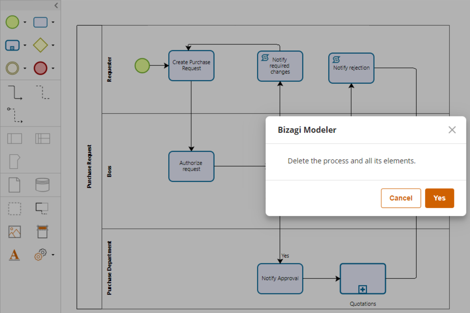This screenshot has height=313, width=470.
Task: Confirm deletion with the Yes button
Action: coord(439,198)
